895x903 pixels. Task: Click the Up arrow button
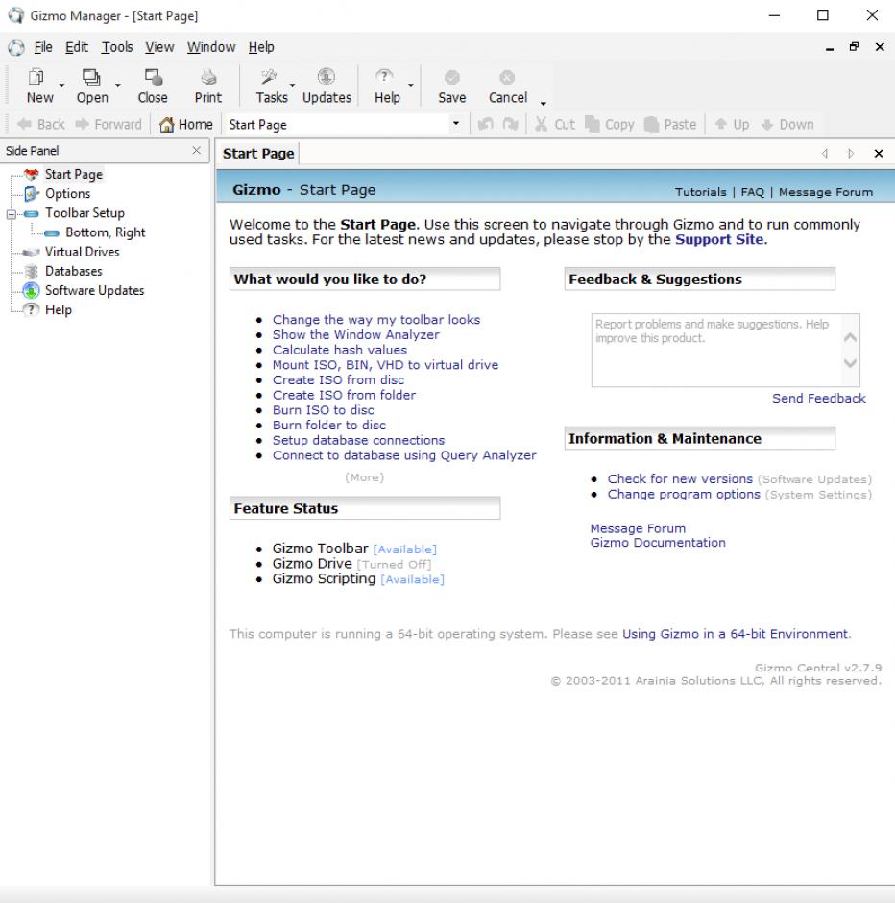pos(732,124)
